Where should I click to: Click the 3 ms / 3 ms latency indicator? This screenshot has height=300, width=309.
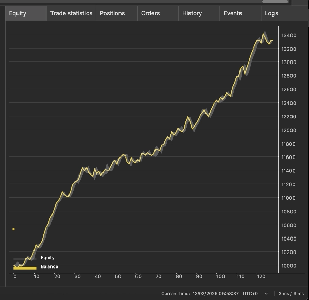coord(292,293)
